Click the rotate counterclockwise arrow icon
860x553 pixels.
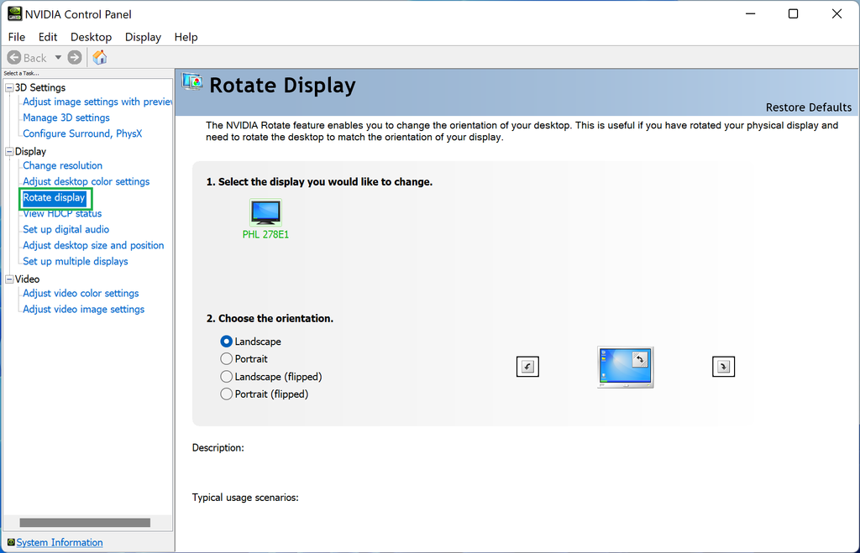coord(527,366)
